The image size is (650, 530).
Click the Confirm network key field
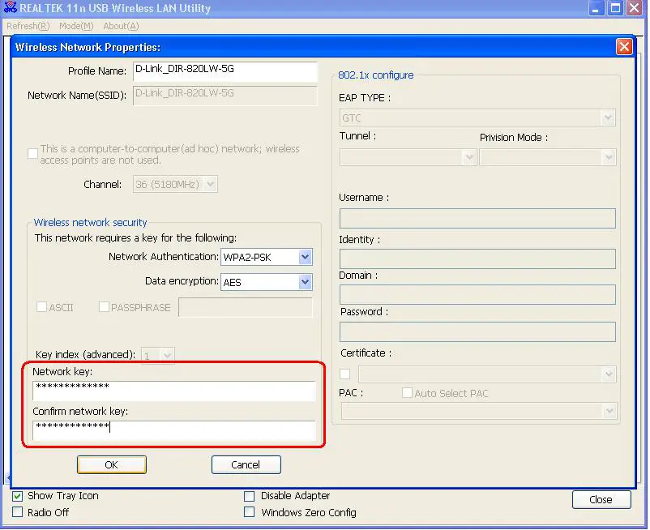click(173, 430)
